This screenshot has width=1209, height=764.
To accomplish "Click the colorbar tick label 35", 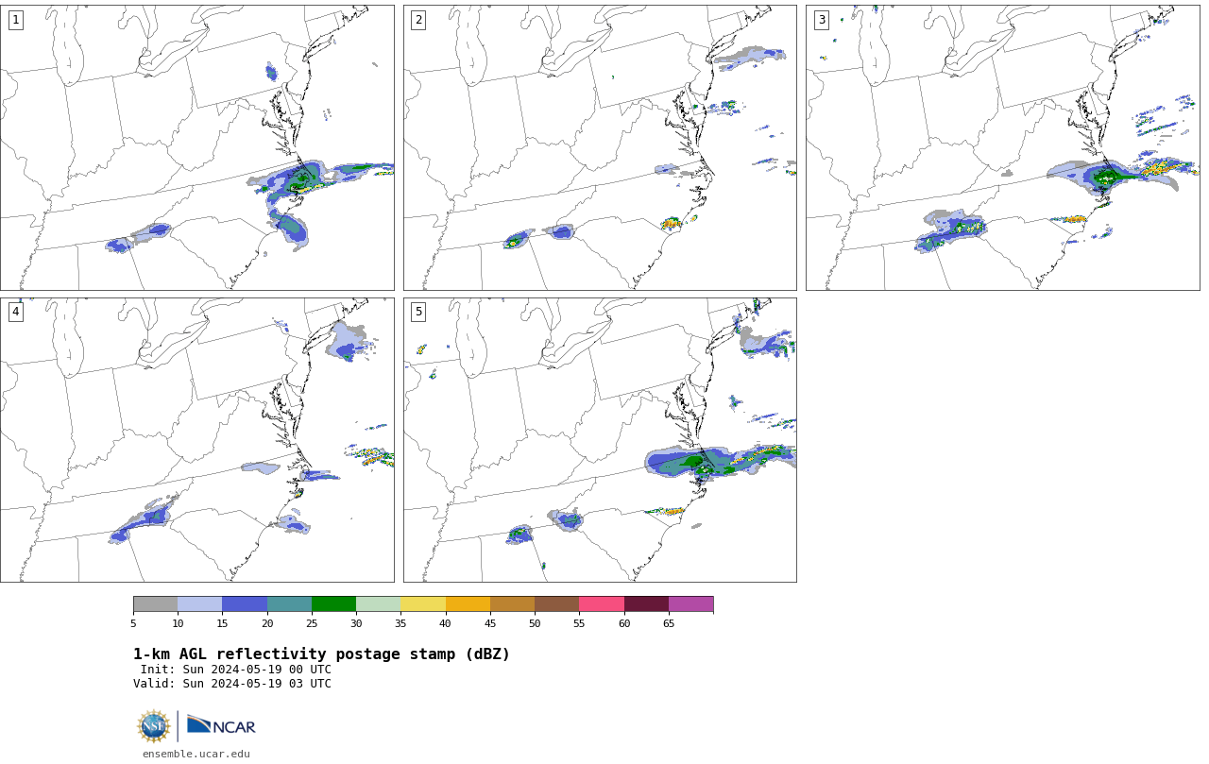I will coord(400,623).
